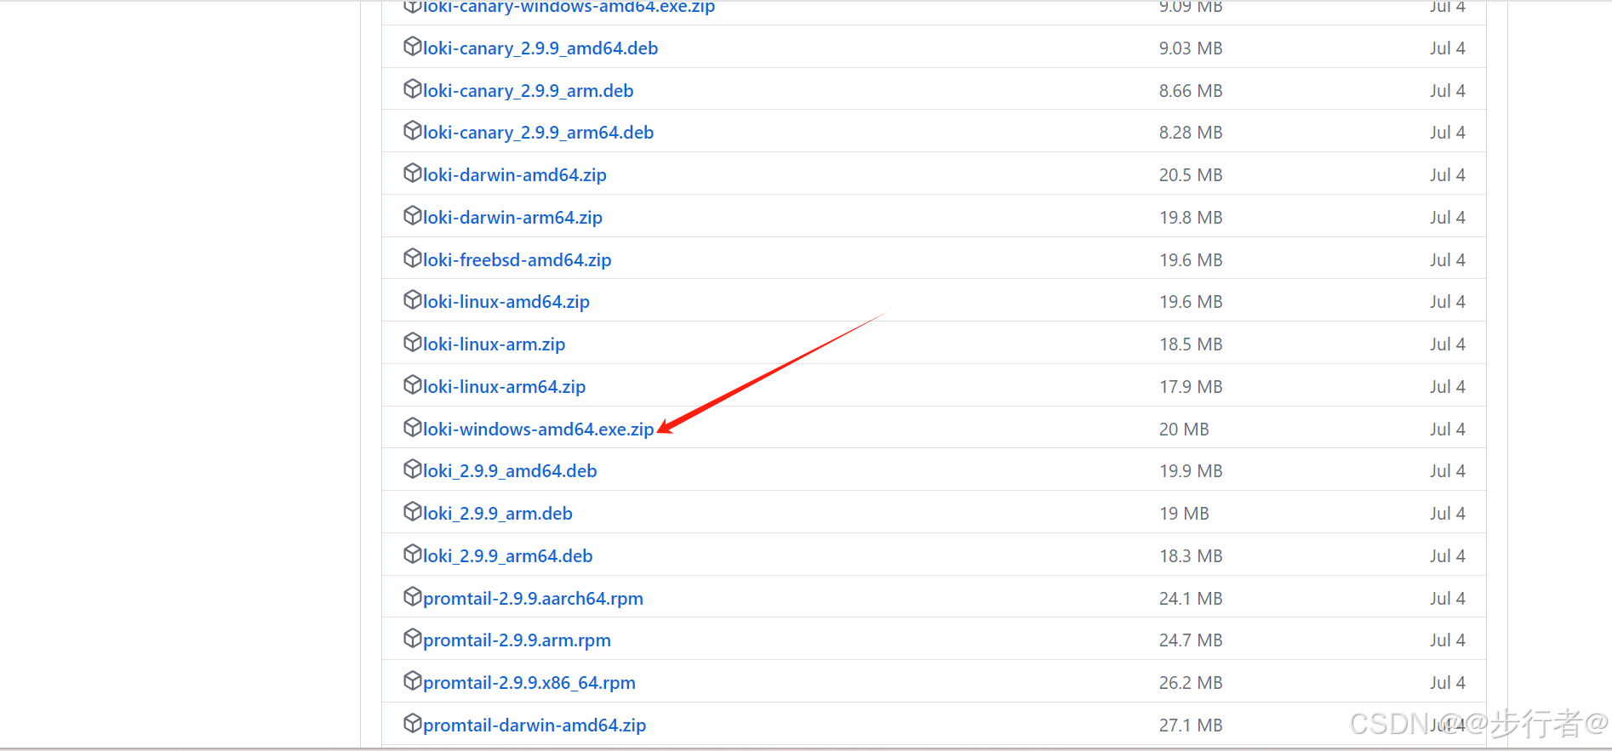
Task: Click the 8.28 MB size value
Action: 1191,133
